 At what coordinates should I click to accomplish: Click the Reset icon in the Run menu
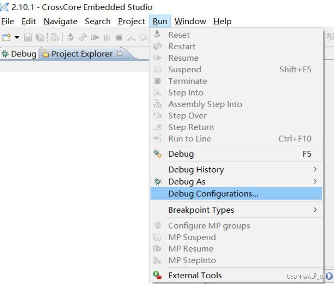157,34
